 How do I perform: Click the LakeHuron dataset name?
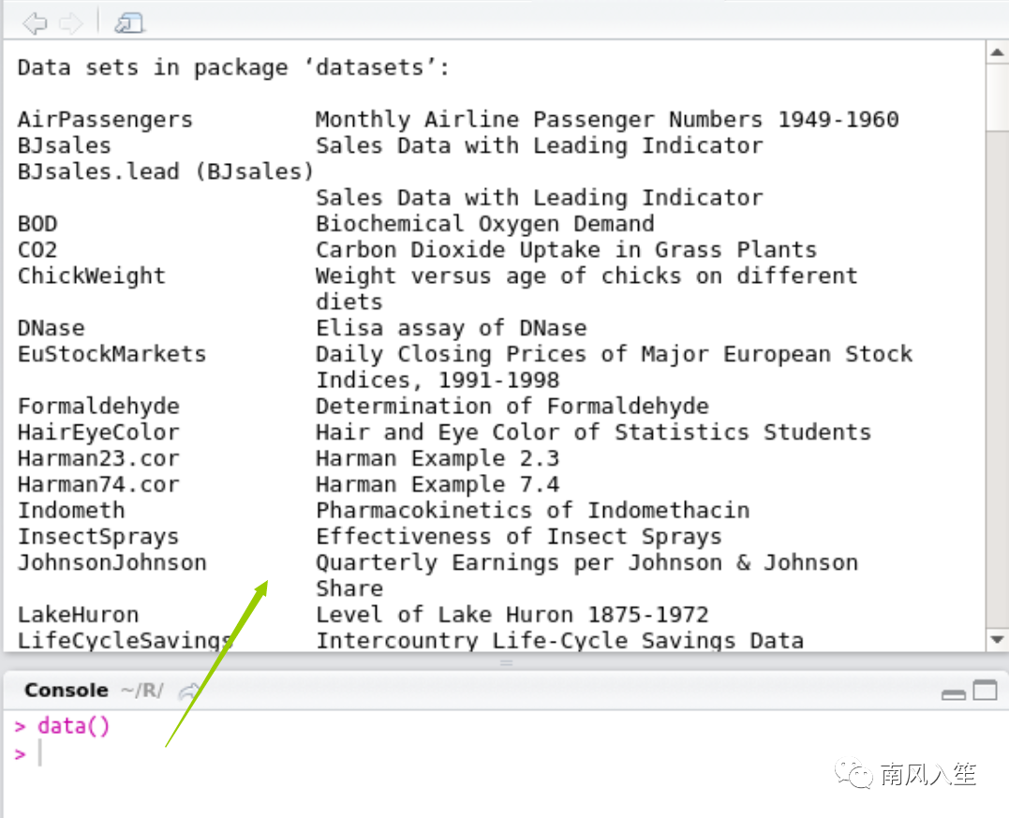pos(78,616)
